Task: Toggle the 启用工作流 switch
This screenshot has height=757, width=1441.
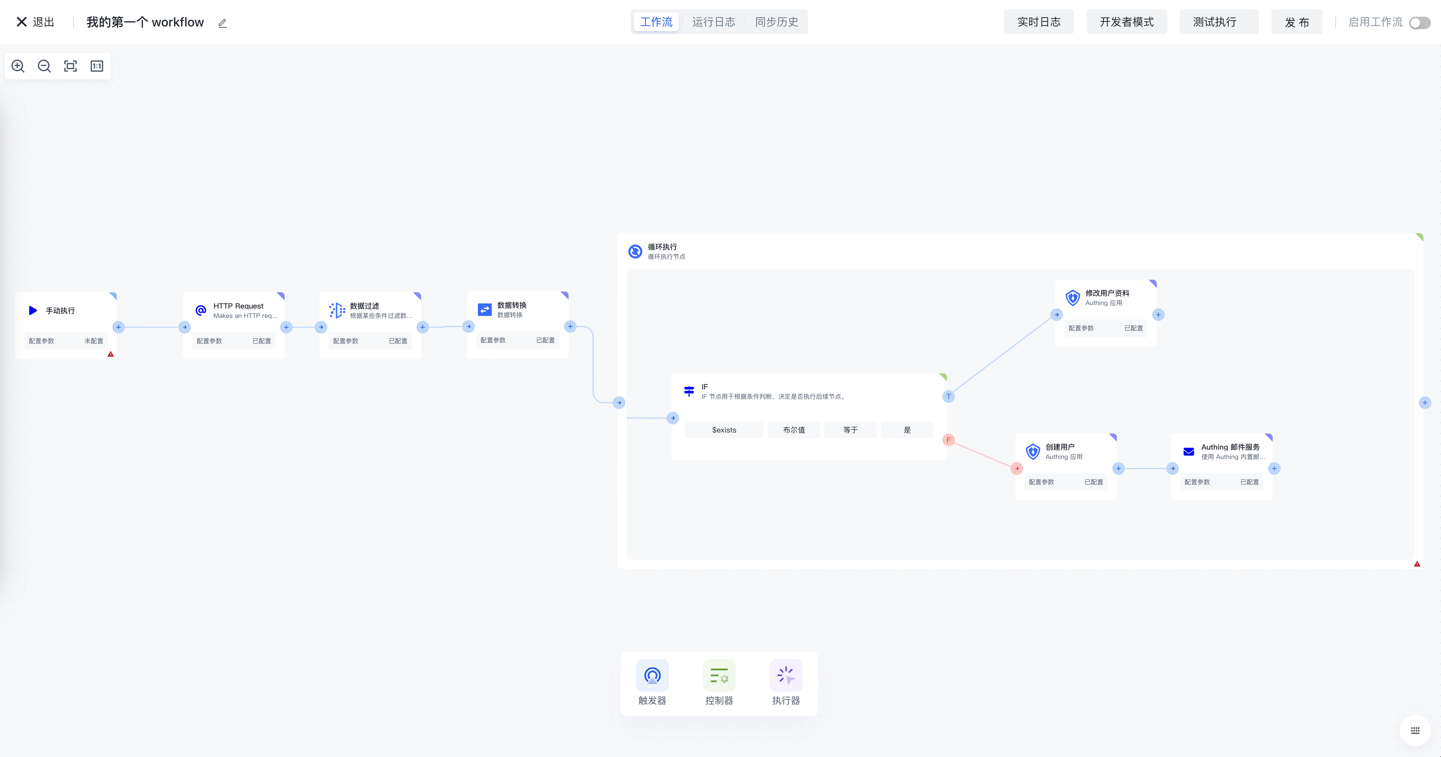Action: [1419, 23]
